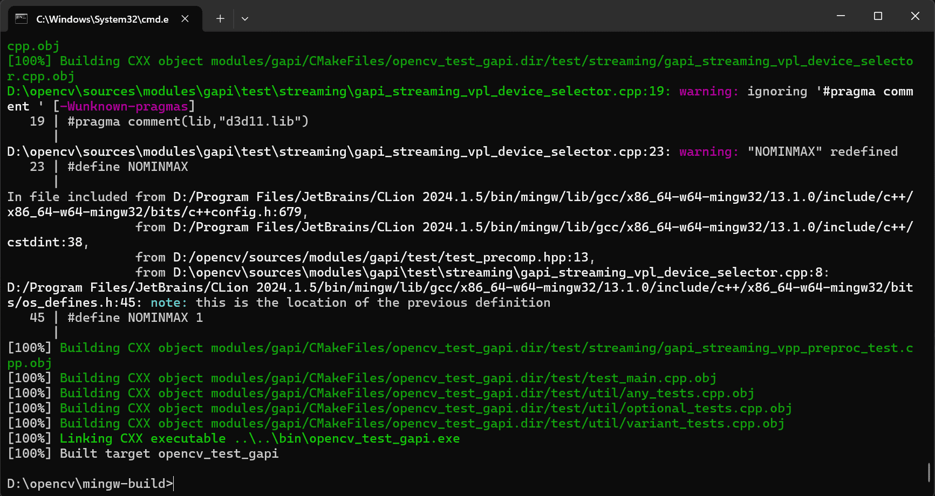Image resolution: width=935 pixels, height=496 pixels.
Task: Click the "s/os_defines.h:45:" text
Action: click(74, 302)
